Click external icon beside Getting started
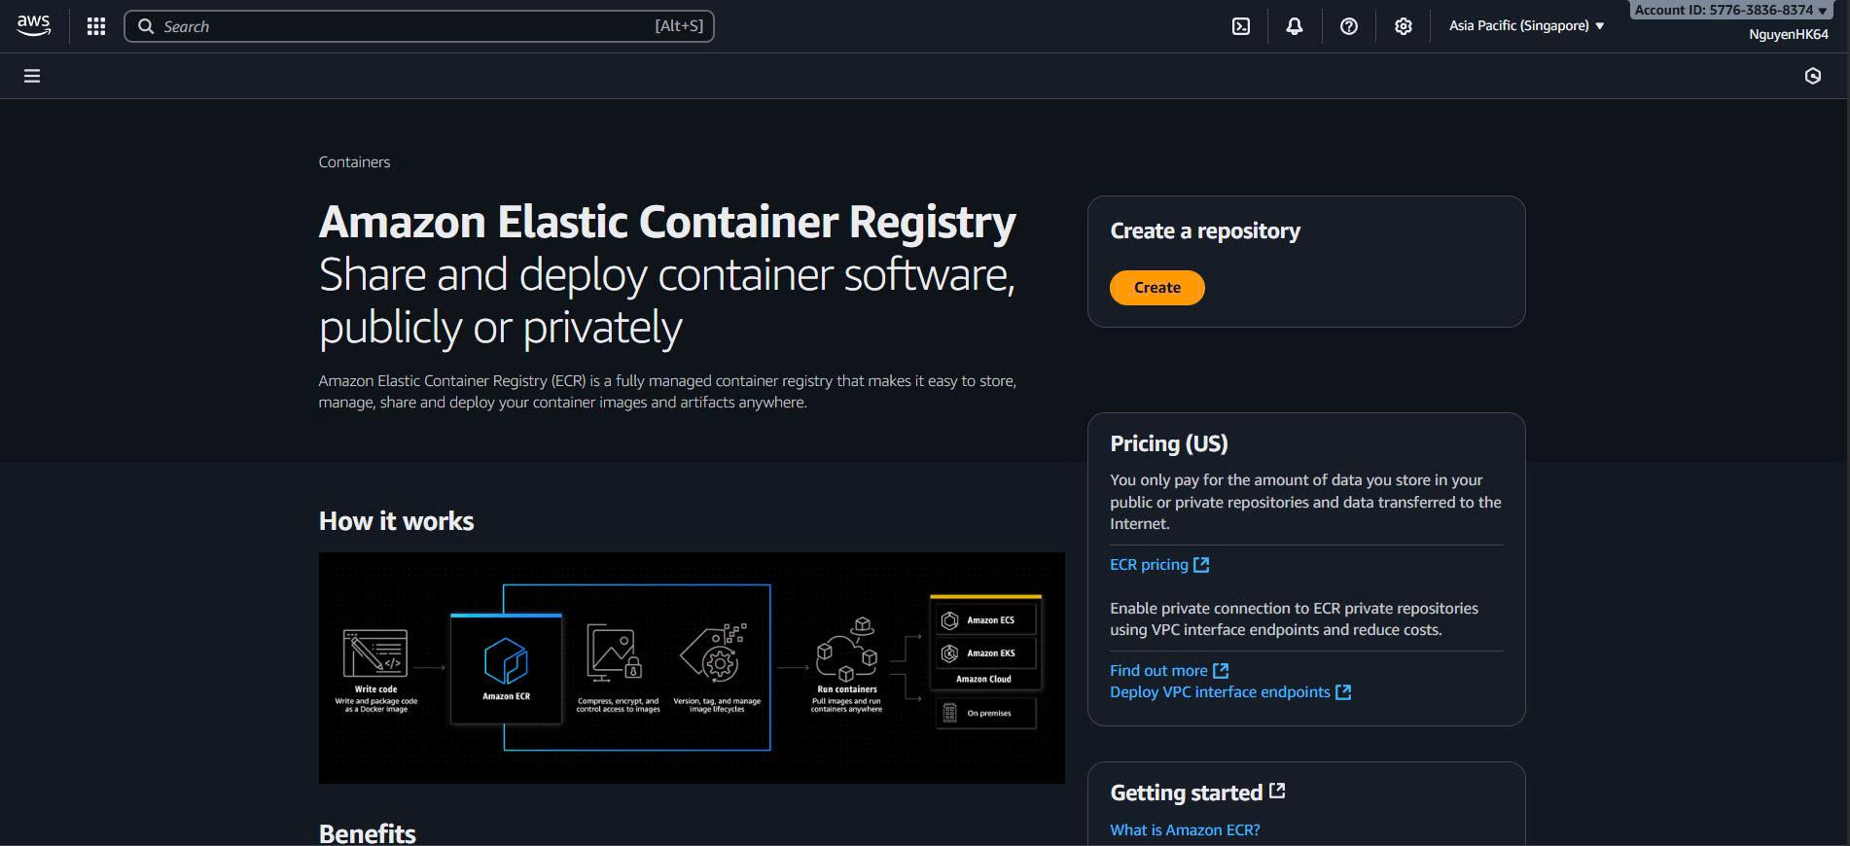This screenshot has width=1850, height=846. tap(1277, 792)
